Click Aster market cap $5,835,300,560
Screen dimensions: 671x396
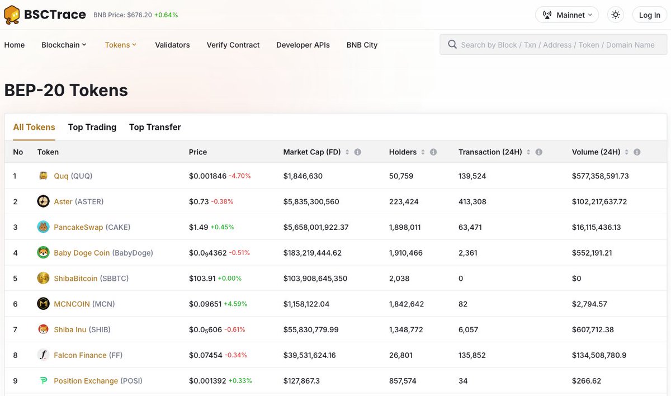pos(311,201)
